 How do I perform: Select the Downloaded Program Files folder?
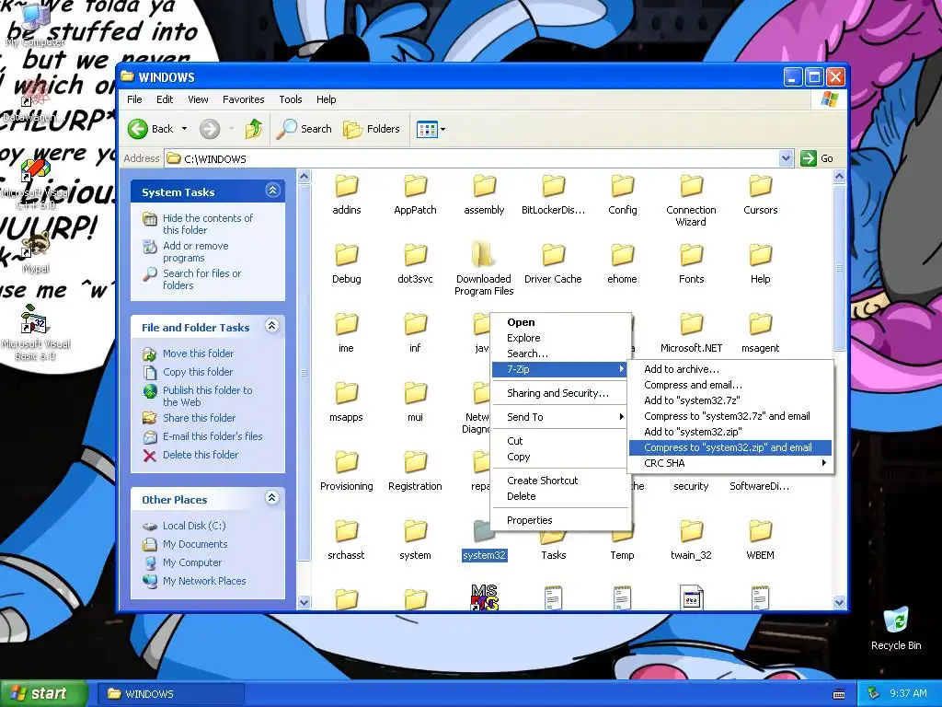coord(484,256)
